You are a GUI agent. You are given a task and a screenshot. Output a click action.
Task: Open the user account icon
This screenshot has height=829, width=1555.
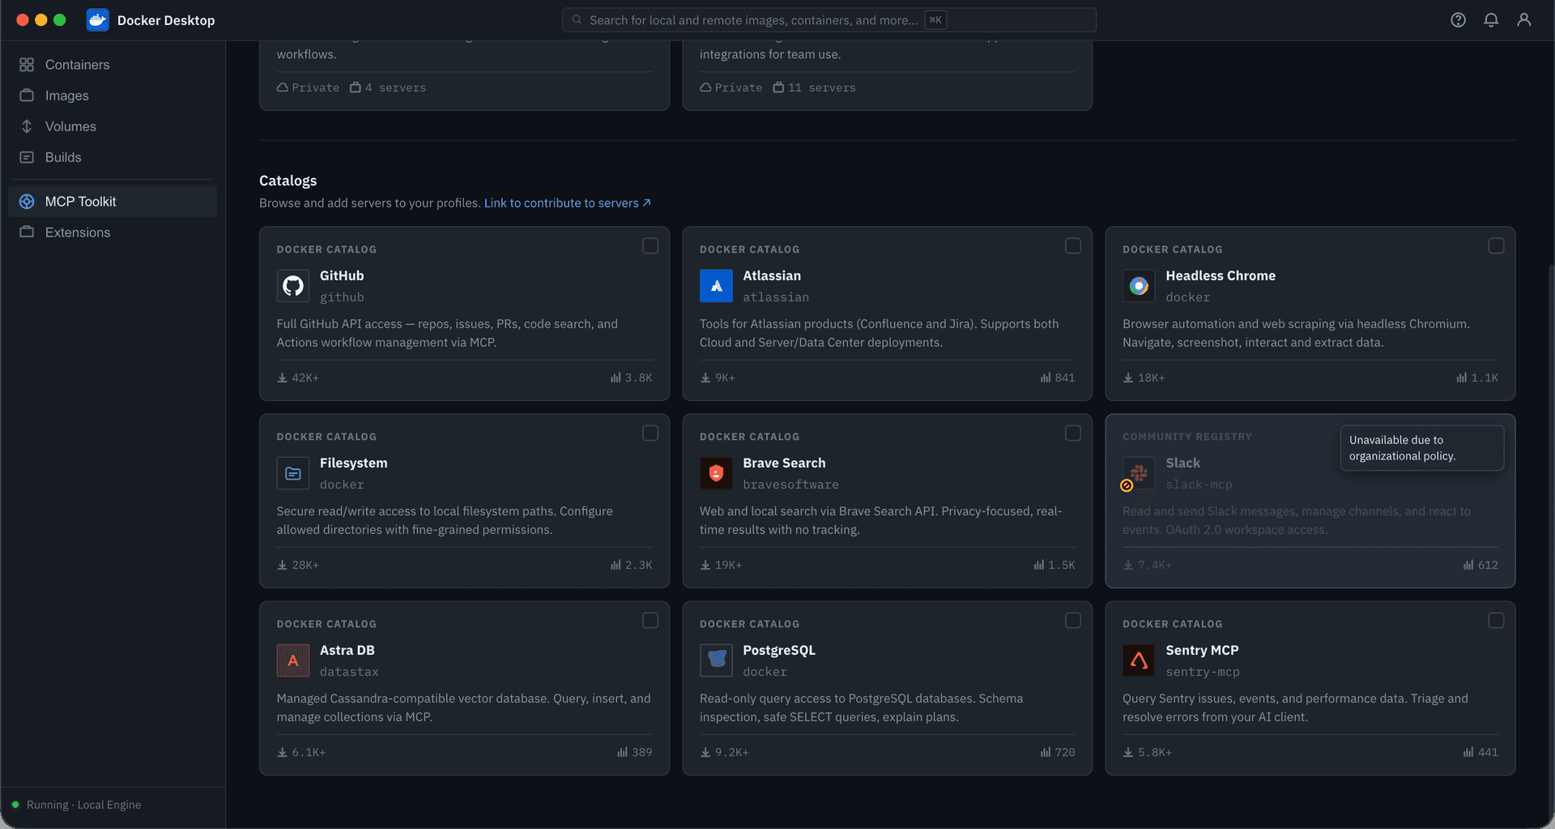pyautogui.click(x=1523, y=20)
